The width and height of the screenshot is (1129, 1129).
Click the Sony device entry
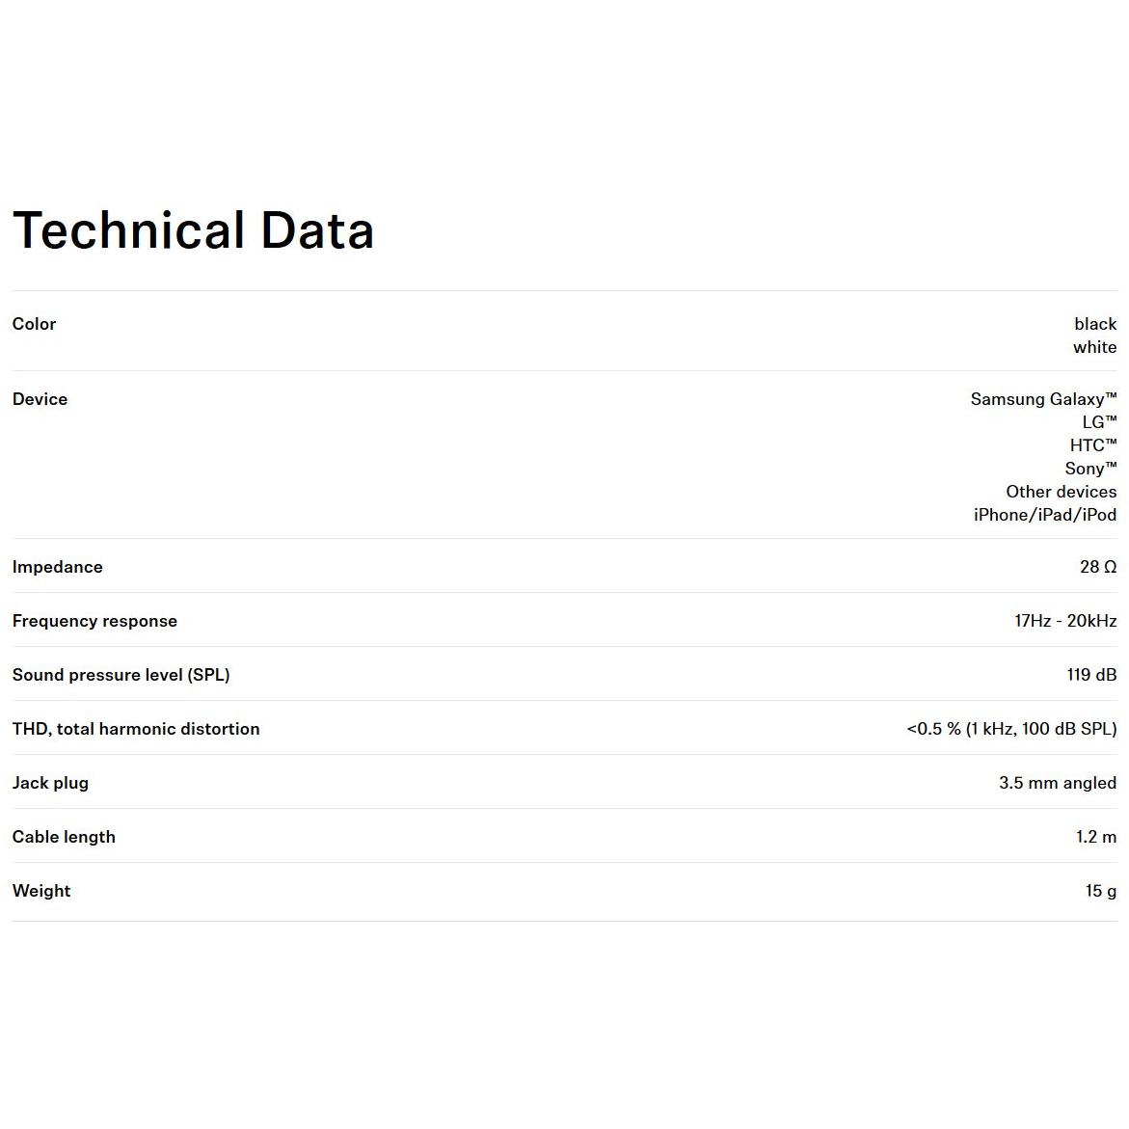tap(1090, 468)
